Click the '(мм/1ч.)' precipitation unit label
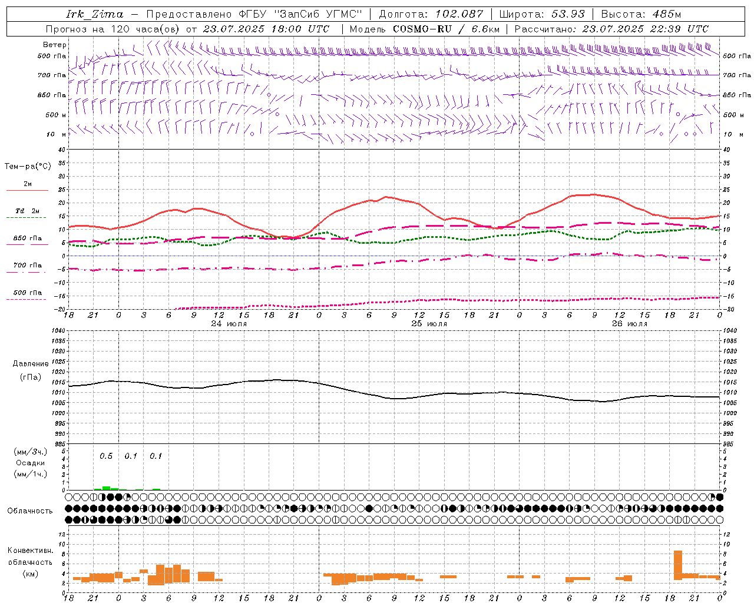 [31, 474]
